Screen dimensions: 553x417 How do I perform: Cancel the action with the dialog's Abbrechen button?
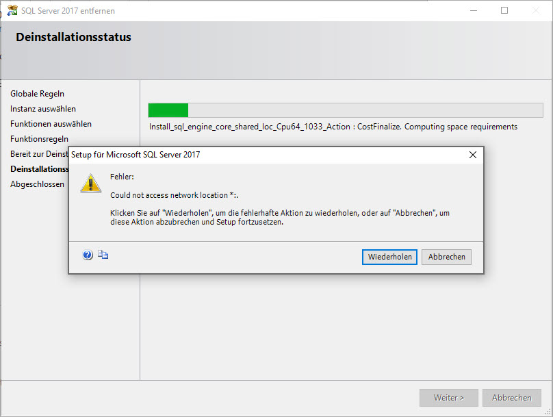tap(446, 257)
